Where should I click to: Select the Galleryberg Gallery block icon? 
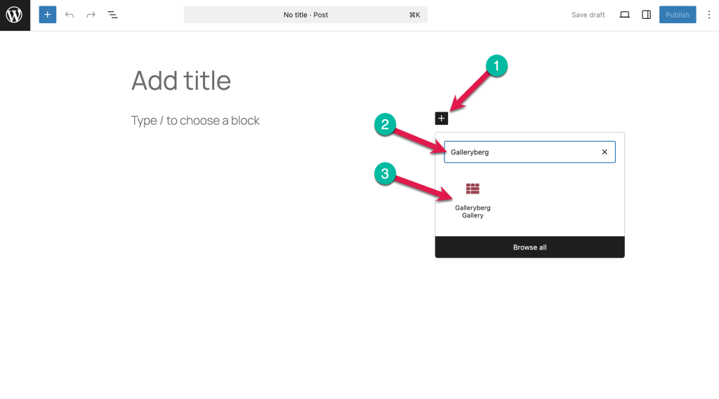coord(473,189)
